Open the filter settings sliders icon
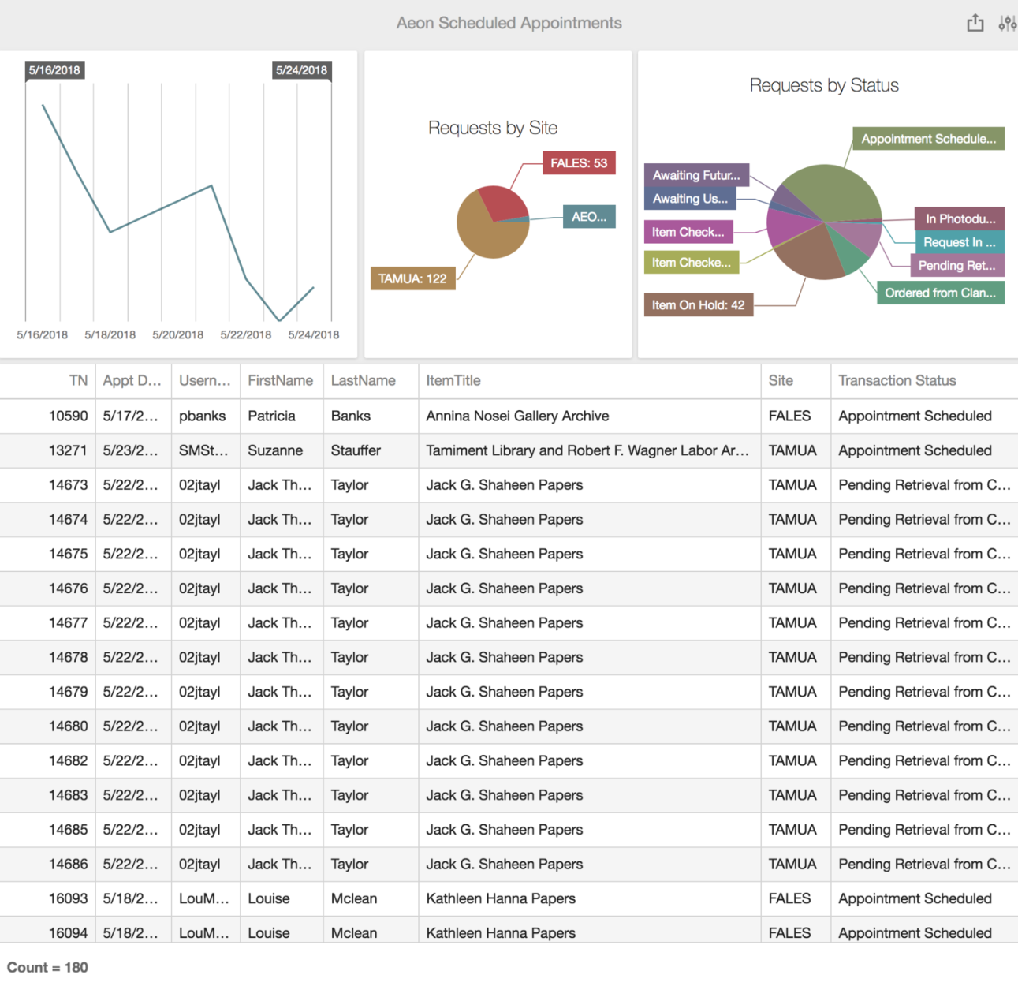 pos(1006,23)
